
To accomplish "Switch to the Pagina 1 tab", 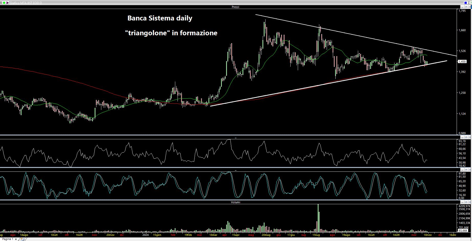I will pos(8,239).
